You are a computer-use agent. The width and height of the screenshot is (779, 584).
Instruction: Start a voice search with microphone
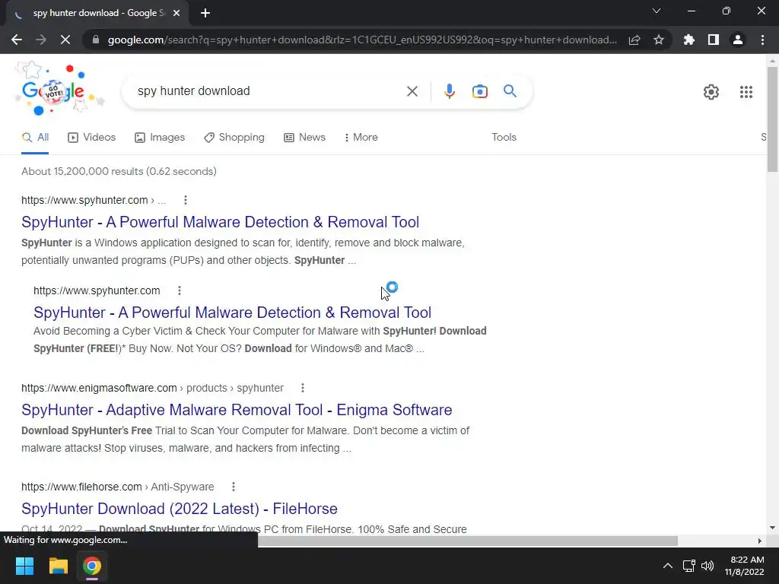coord(449,91)
